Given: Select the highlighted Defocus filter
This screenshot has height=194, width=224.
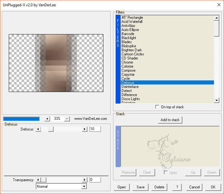Looking at the screenshot, I should 167,83.
